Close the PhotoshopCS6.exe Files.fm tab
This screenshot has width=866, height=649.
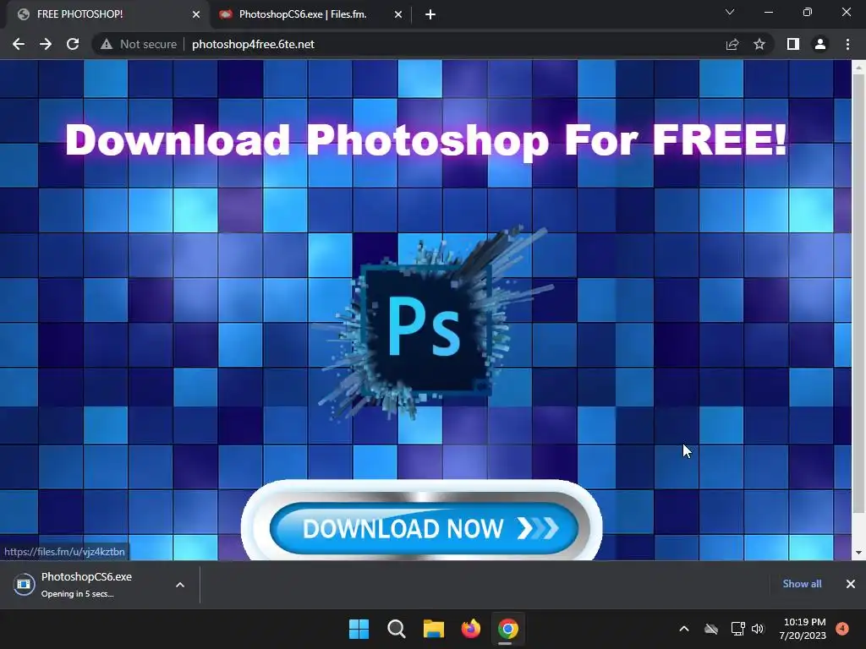[398, 15]
